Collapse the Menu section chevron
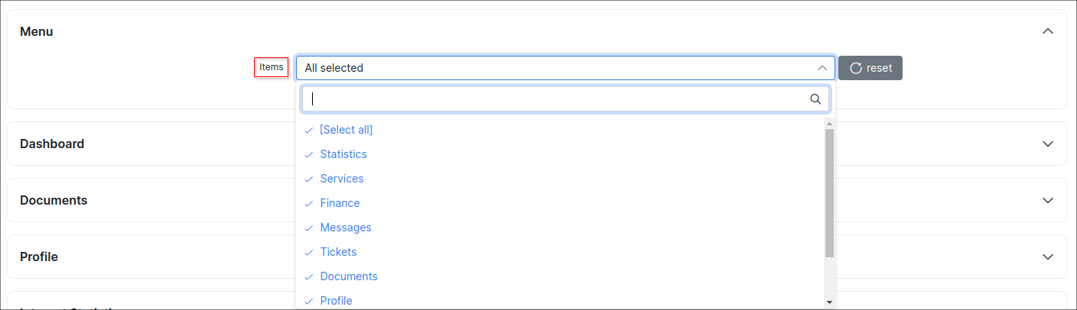This screenshot has height=310, width=1077. (x=1048, y=31)
